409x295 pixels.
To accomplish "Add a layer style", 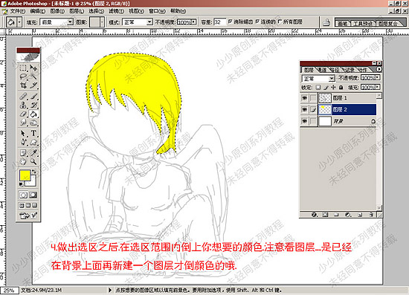I will click(x=315, y=215).
